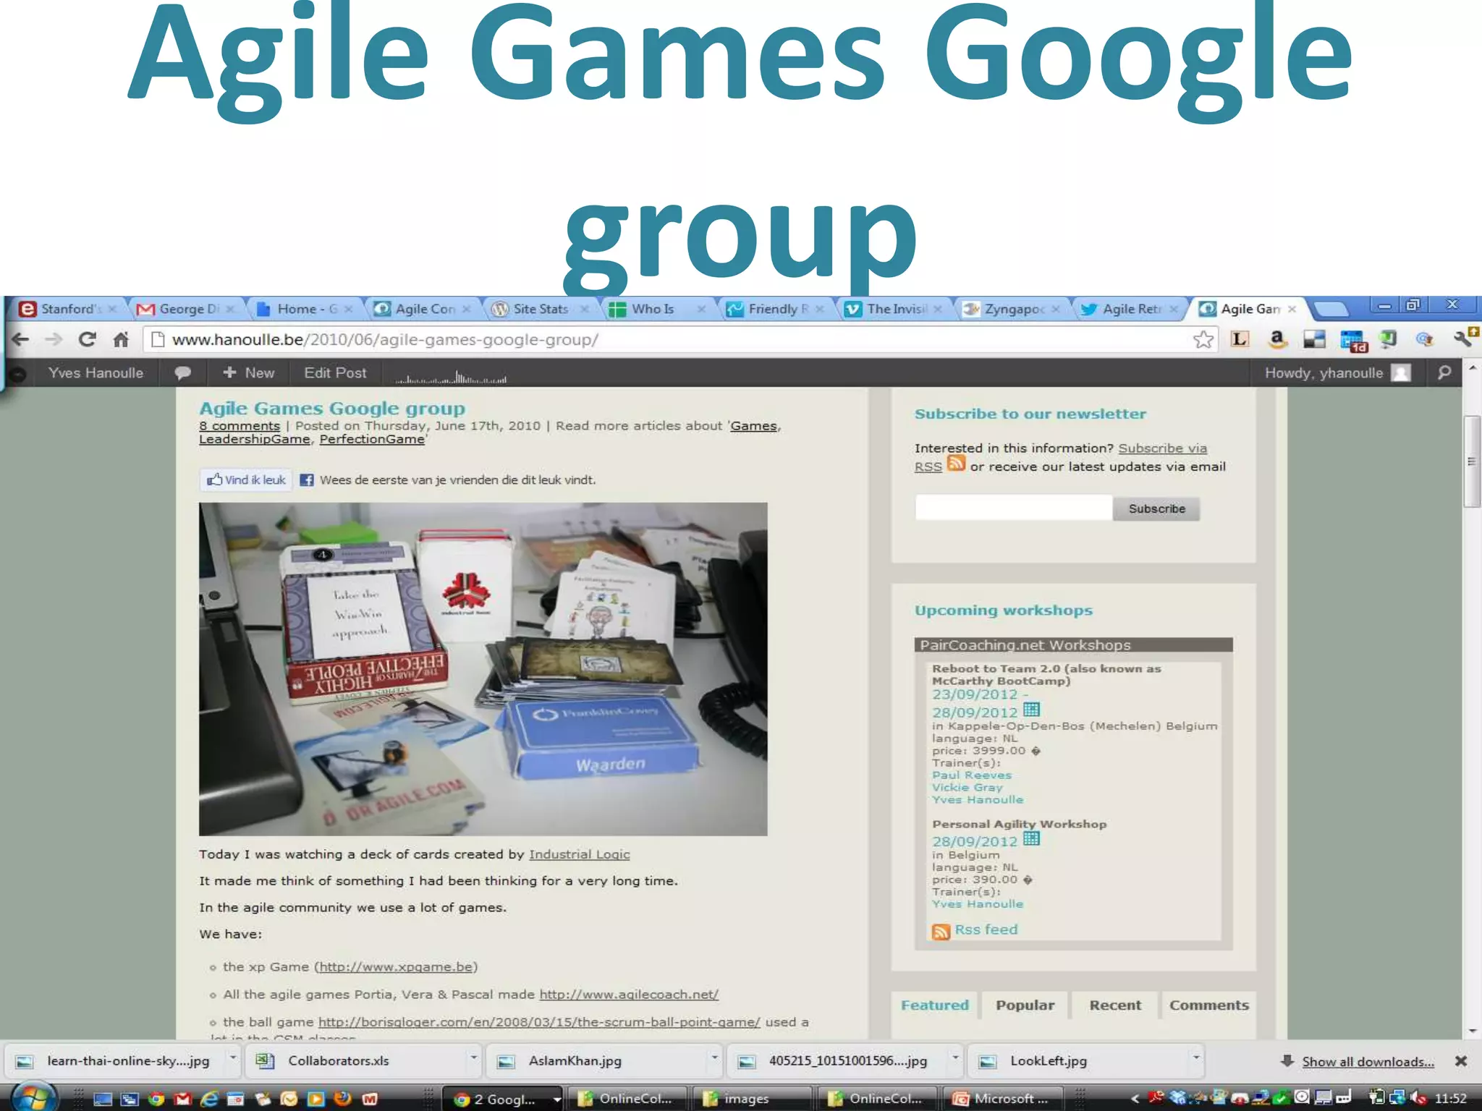This screenshot has height=1111, width=1482.
Task: Switch to the George Gmail tab
Action: (186, 309)
